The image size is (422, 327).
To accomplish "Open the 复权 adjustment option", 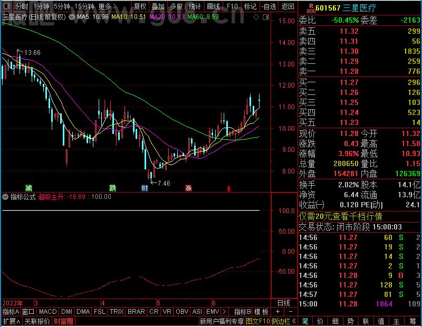I will (140, 6).
